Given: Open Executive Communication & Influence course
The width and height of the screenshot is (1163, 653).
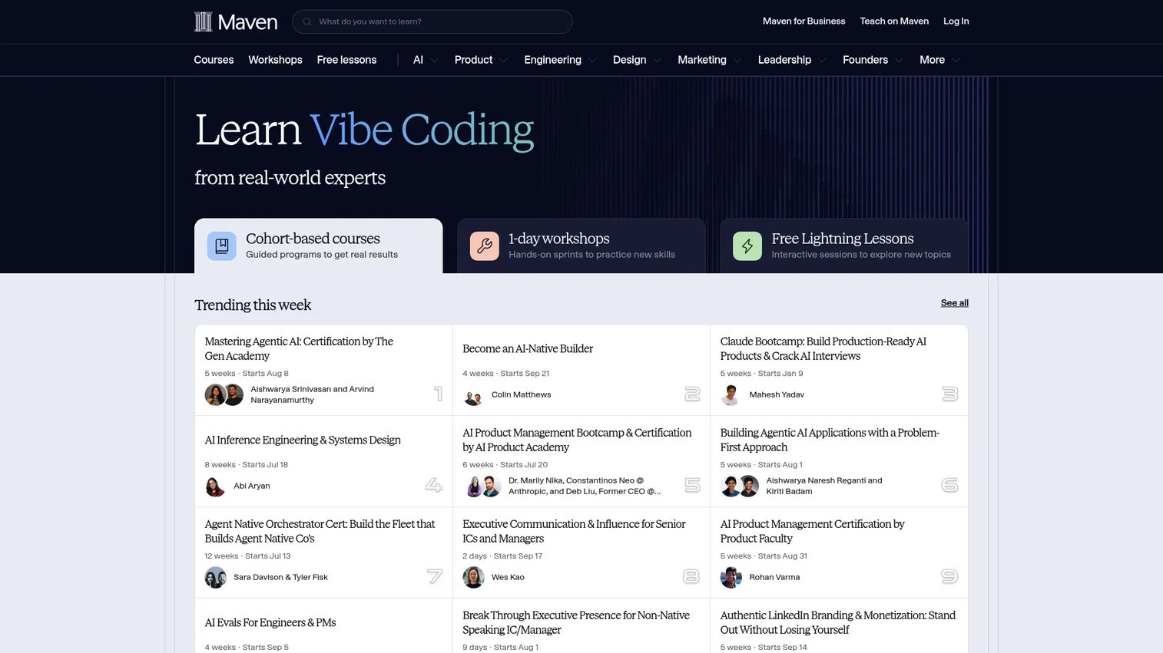Looking at the screenshot, I should [x=574, y=531].
